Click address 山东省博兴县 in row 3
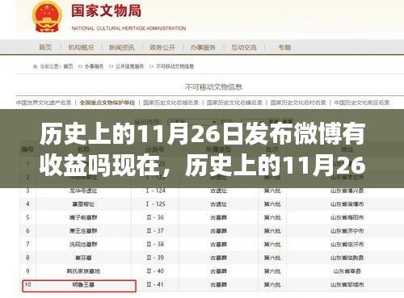This screenshot has height=298, width=404. (x=347, y=191)
